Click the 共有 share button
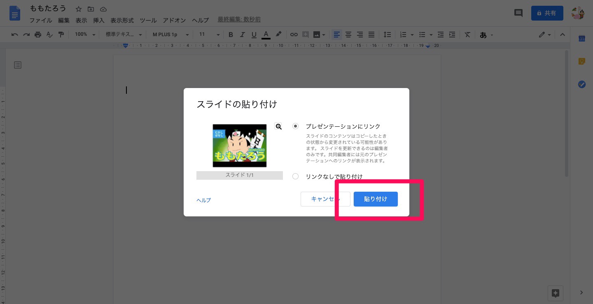 click(x=546, y=13)
